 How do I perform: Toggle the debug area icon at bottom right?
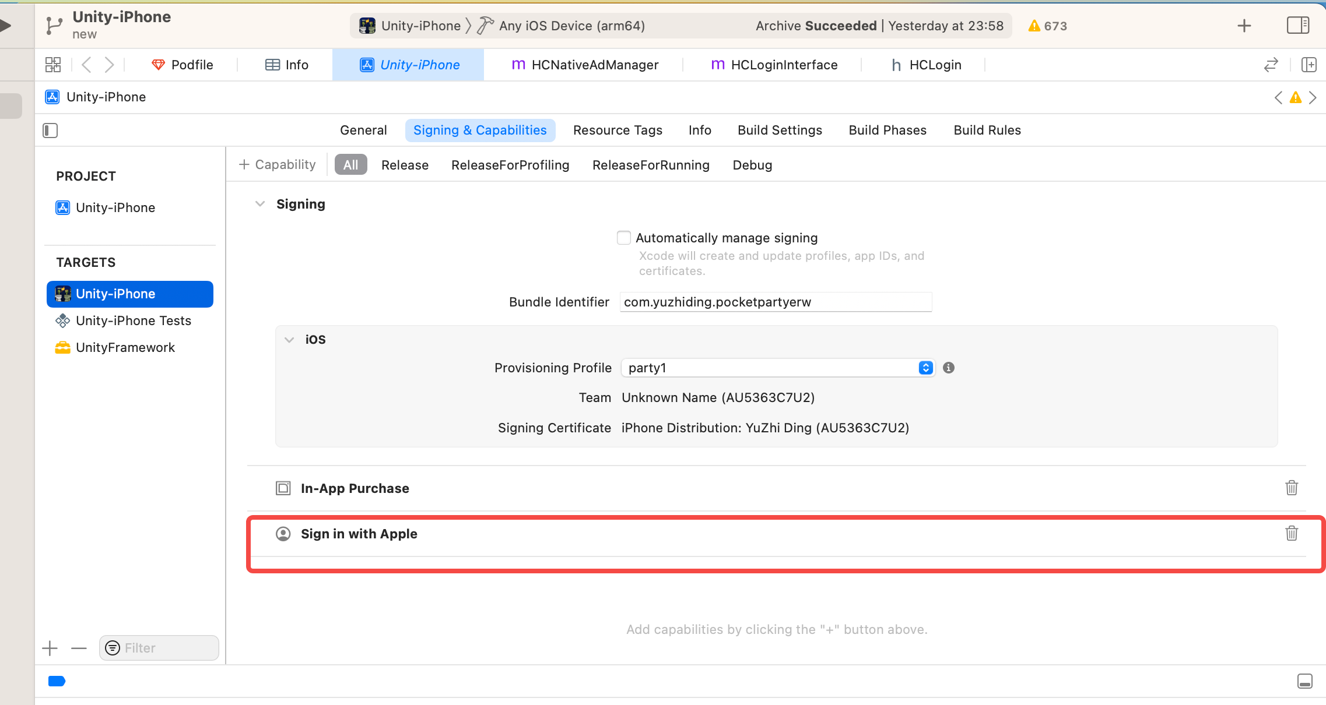click(x=1305, y=681)
